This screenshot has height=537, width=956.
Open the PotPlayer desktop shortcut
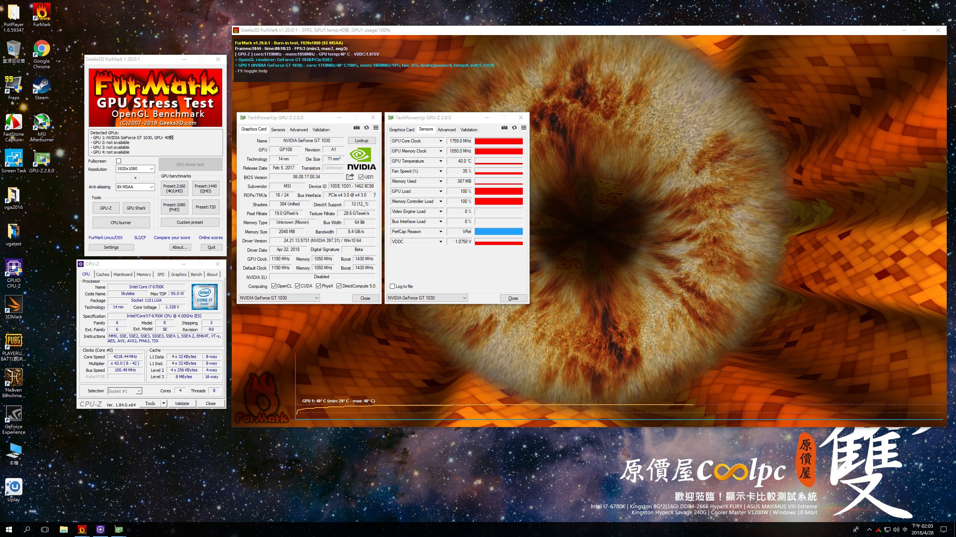14,18
